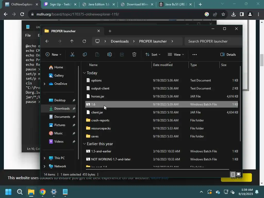
Task: Select Home in navigation pane
Action: [x=59, y=67]
